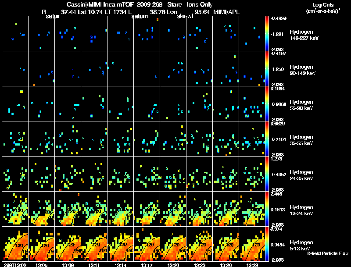Click the '13:11' time label
Image resolution: width=351 pixels, height=267 pixels.
[94, 265]
